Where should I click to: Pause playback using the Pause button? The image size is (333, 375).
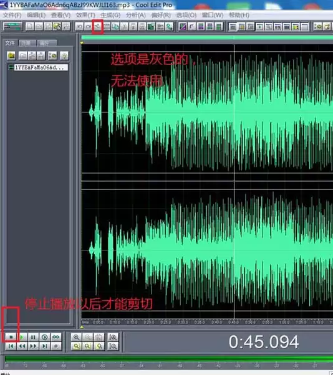tap(33, 337)
